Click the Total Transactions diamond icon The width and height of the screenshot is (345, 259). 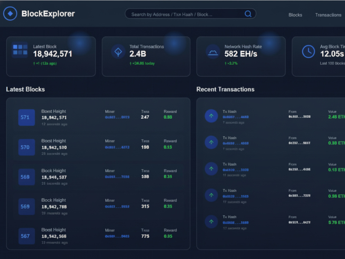(x=118, y=52)
